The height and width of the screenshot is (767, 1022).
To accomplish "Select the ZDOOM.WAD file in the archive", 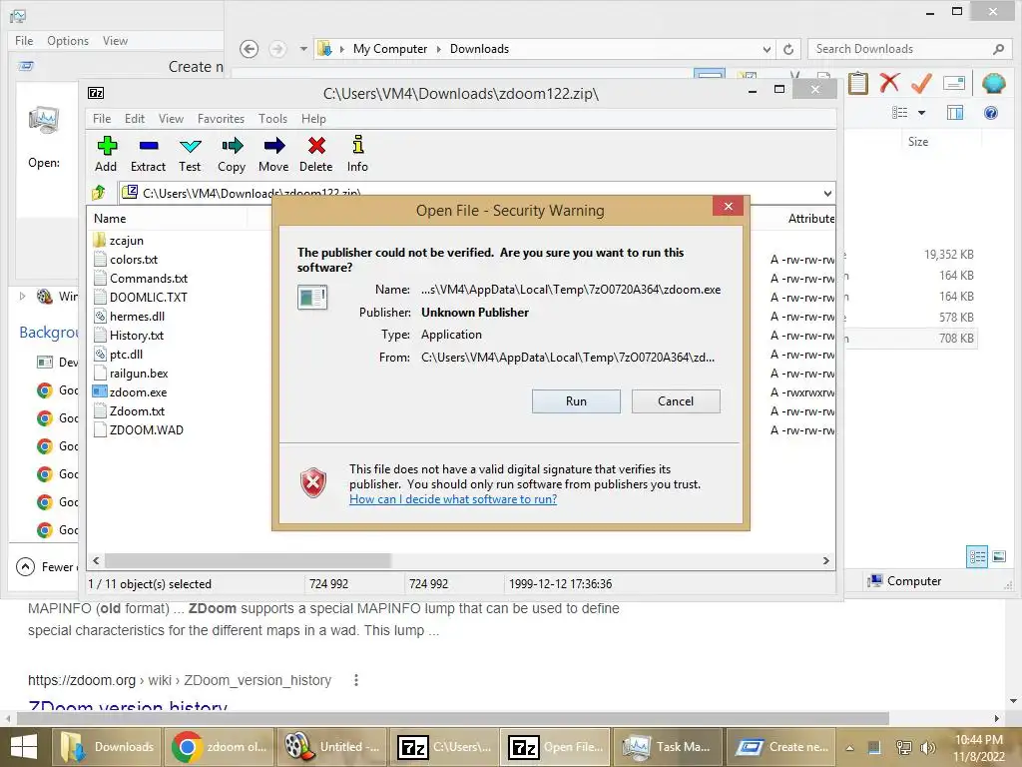I will [x=146, y=429].
